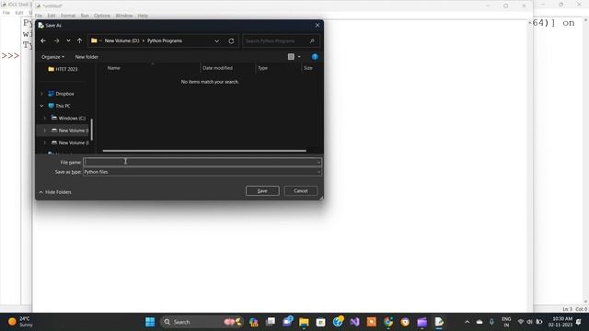This screenshot has width=589, height=331.
Task: Click the microphone tray icon
Action: 491,322
